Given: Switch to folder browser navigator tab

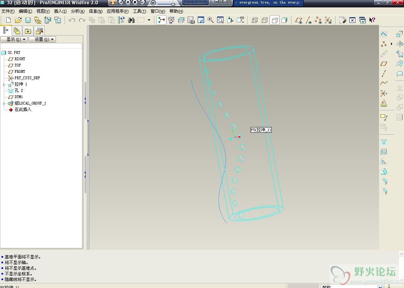Looking at the screenshot, I should [17, 31].
